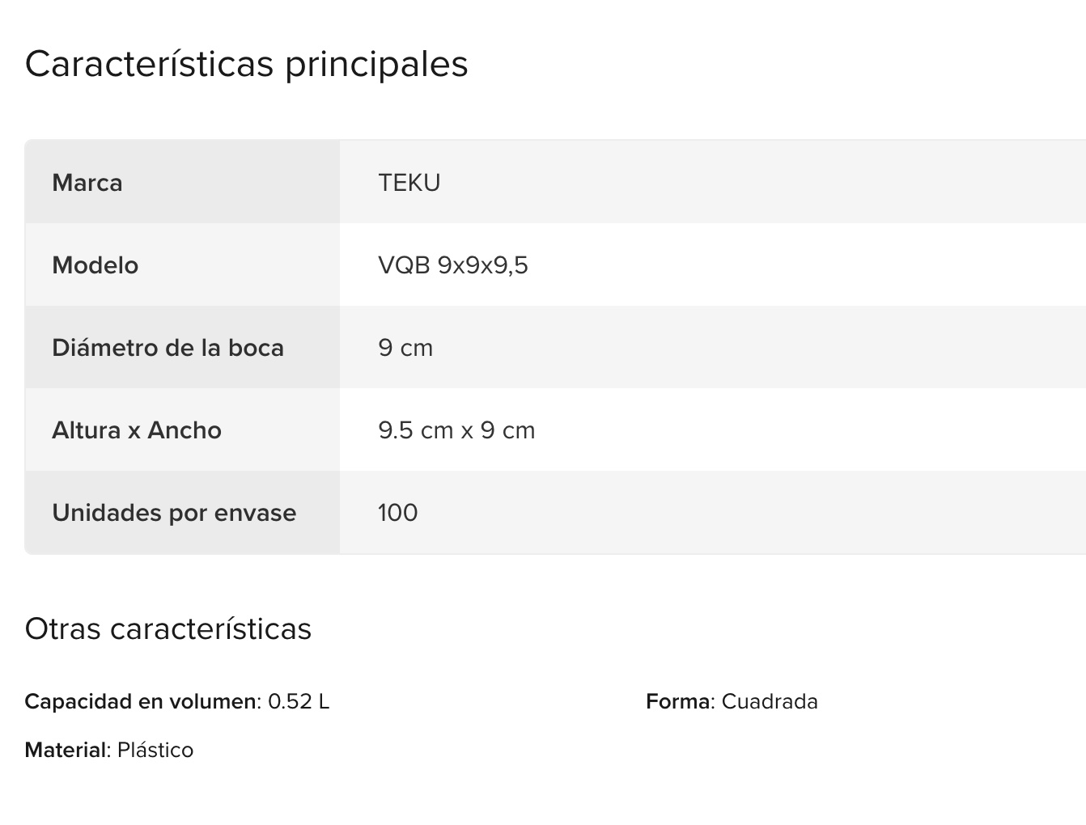Click the 'Otras características' heading

click(x=168, y=628)
